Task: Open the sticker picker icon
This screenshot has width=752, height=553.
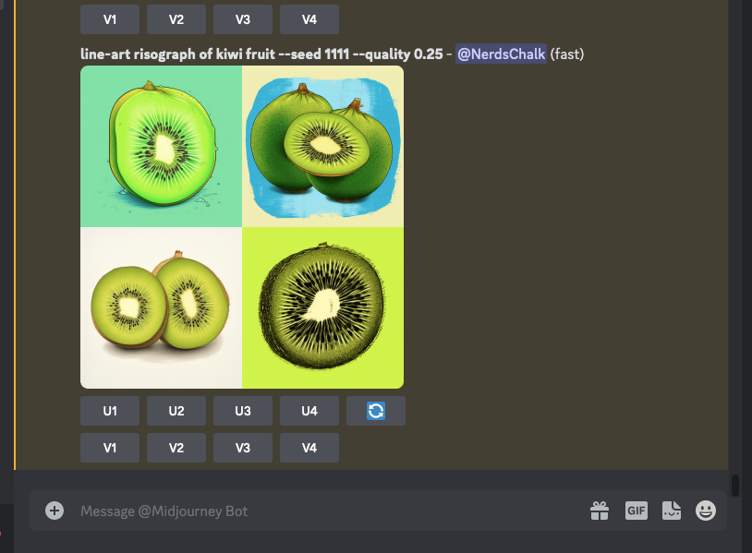Action: pos(672,511)
